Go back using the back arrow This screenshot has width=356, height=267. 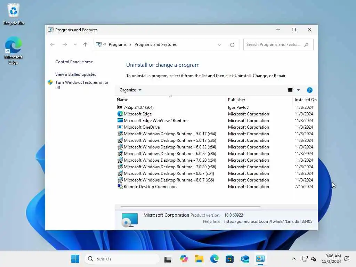click(x=52, y=44)
